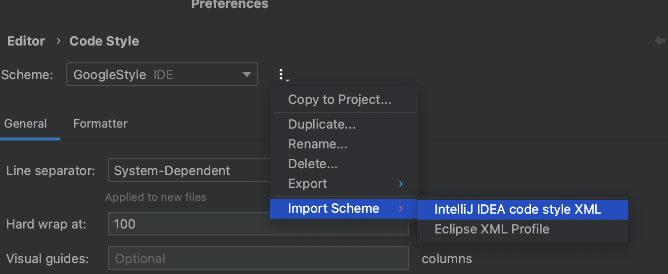Viewport: 668px width, 274px height.
Task: Go to Editor in the breadcrumb
Action: click(x=26, y=41)
